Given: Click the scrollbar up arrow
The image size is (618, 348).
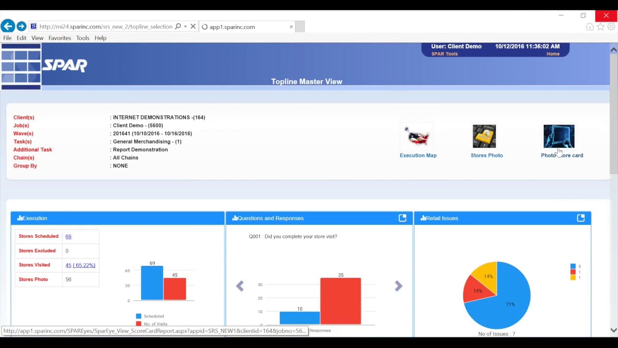Looking at the screenshot, I should 614,50.
